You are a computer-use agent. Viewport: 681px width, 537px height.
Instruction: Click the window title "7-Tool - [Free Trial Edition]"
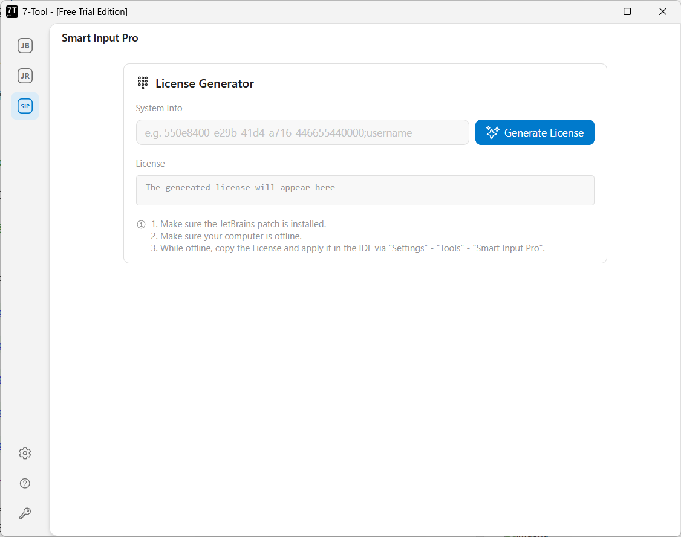pyautogui.click(x=75, y=12)
